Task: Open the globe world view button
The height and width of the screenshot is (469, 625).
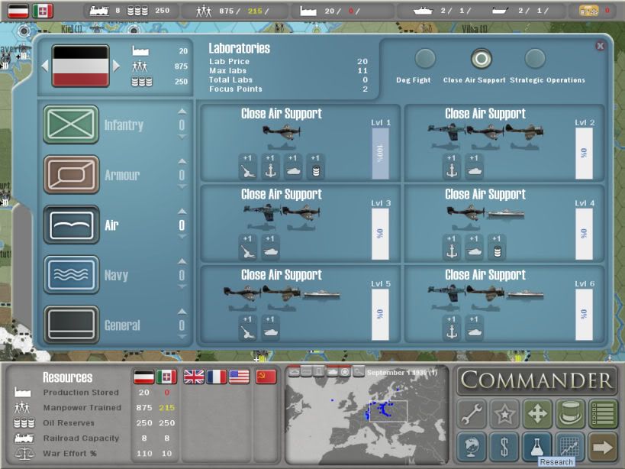Action: coord(472,446)
